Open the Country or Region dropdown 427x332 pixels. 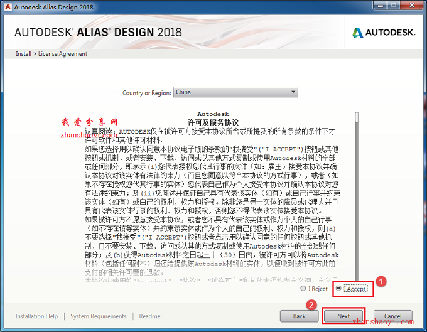coord(235,92)
